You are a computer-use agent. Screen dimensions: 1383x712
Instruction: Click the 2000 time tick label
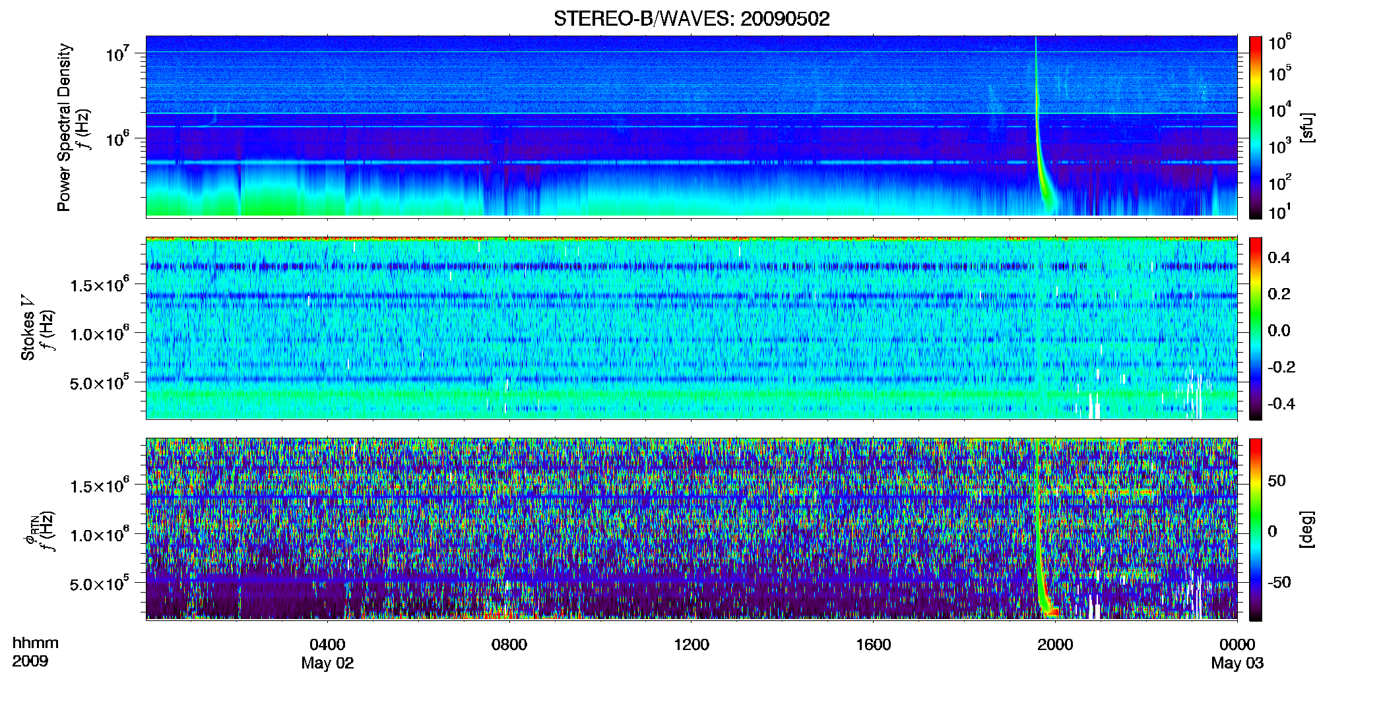(x=1055, y=644)
